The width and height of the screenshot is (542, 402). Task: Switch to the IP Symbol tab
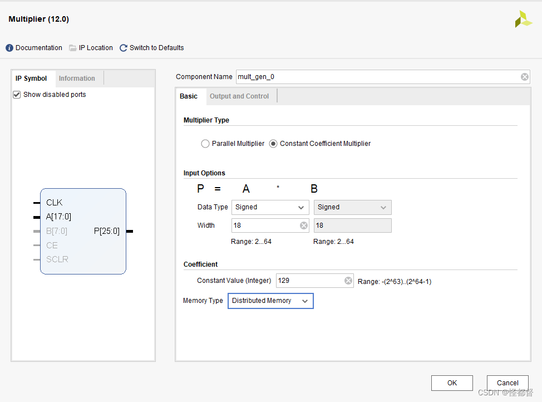click(x=31, y=79)
